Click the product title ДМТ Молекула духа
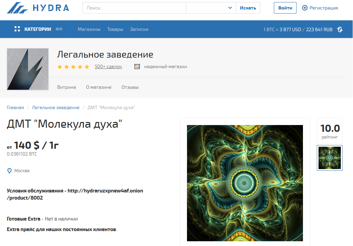The width and height of the screenshot is (353, 246). coord(64,124)
